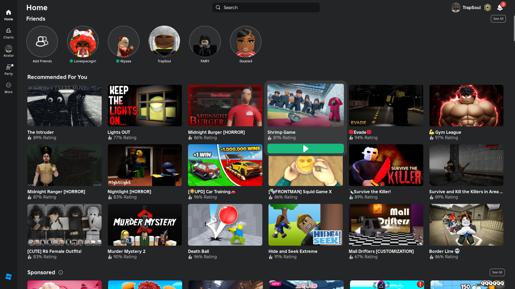Open Mall Drifters thumbnail
The width and height of the screenshot is (515, 289).
coord(386,225)
